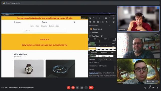
Task: Clear the performance recording
Action: (98, 22)
